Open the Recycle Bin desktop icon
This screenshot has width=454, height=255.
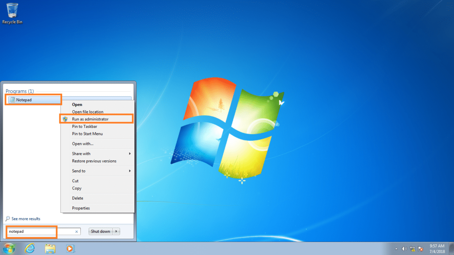click(12, 13)
